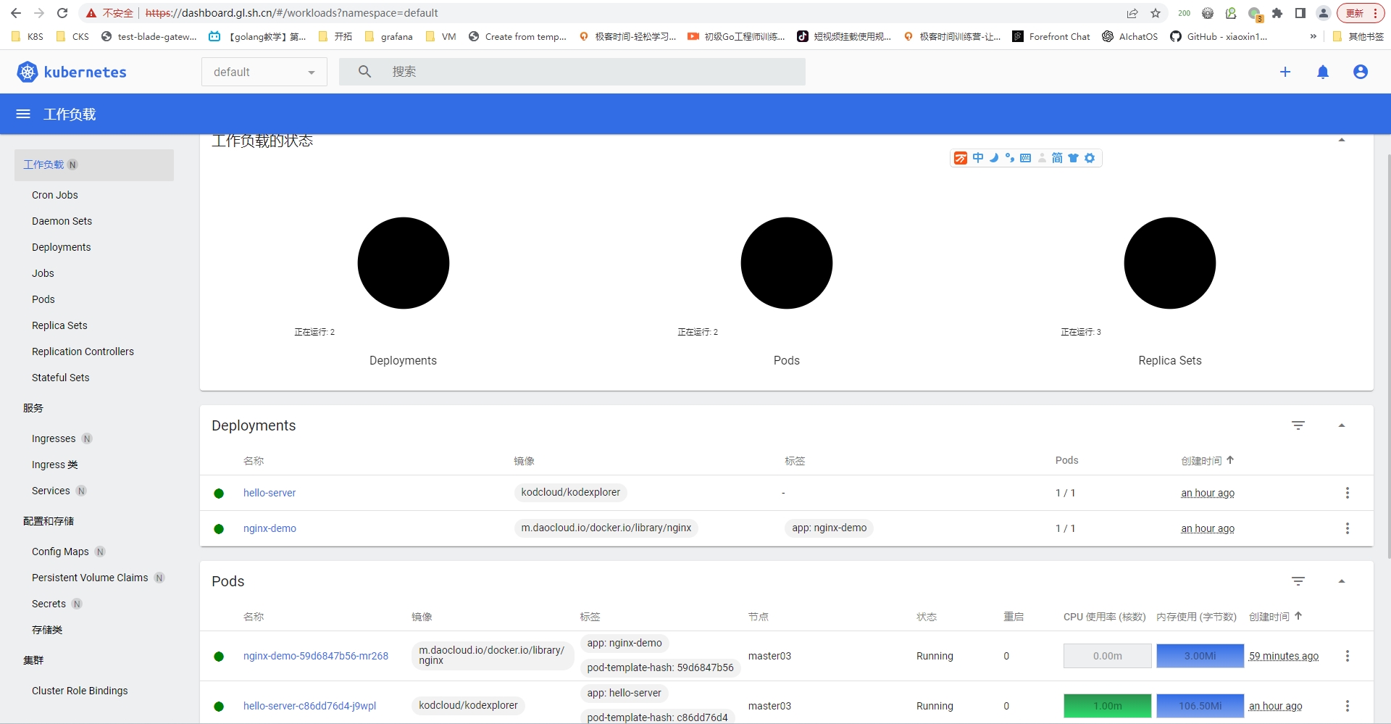The image size is (1391, 724).
Task: Bookmark this page with the star icon
Action: point(1156,13)
